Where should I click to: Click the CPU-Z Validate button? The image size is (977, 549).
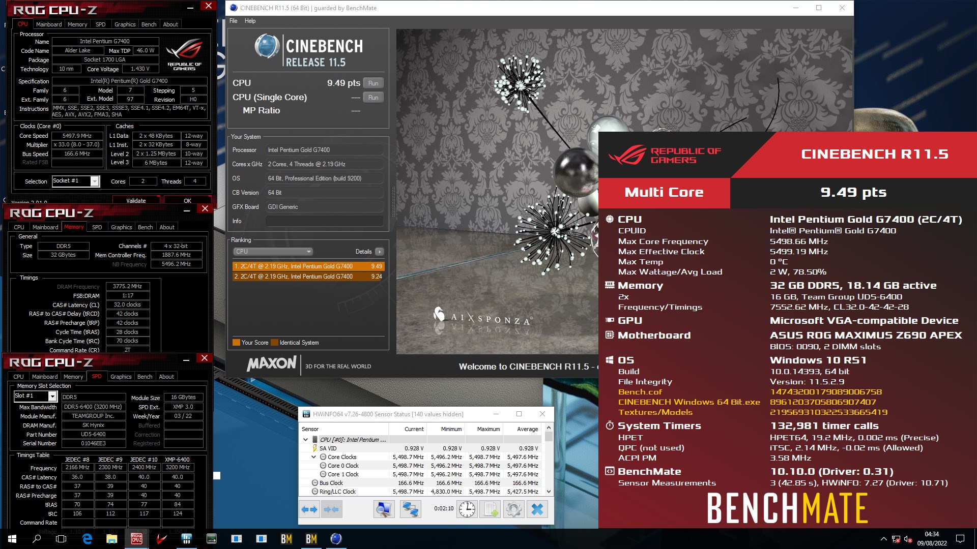(x=136, y=201)
